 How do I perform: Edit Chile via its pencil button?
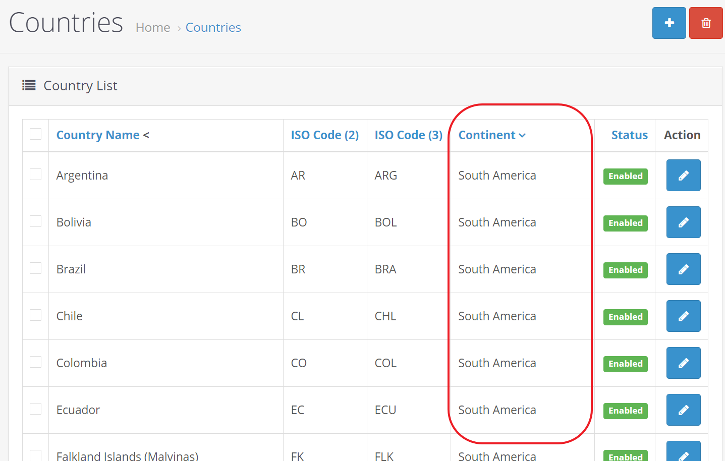tap(683, 316)
